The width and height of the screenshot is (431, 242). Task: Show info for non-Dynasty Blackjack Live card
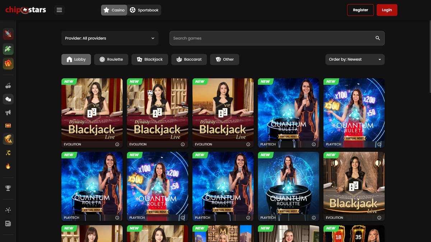tap(379, 218)
